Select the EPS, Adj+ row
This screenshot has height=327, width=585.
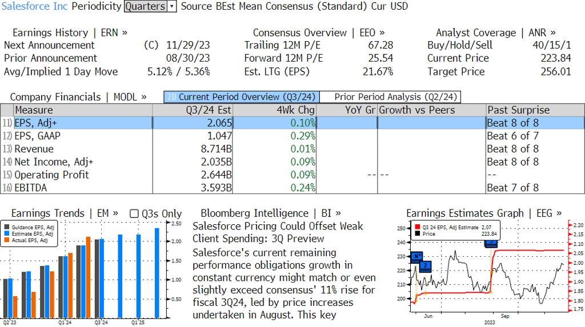click(292, 123)
